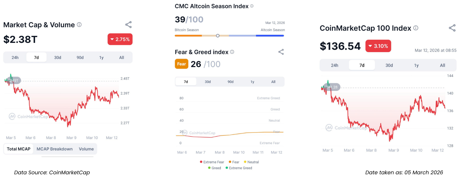Open Altcoin Season Index info icon

tap(252, 6)
